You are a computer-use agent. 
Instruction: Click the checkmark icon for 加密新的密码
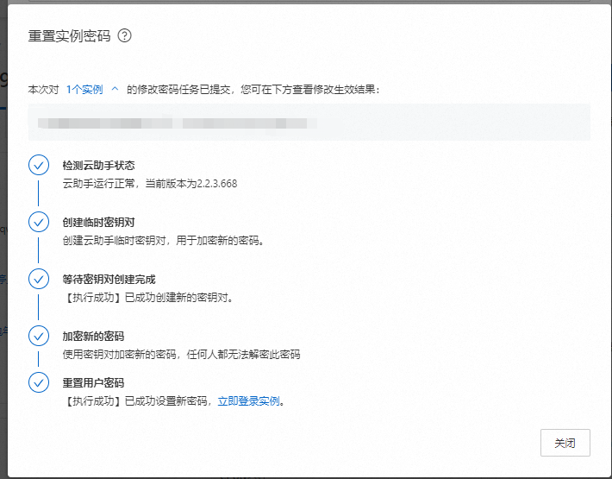point(39,336)
